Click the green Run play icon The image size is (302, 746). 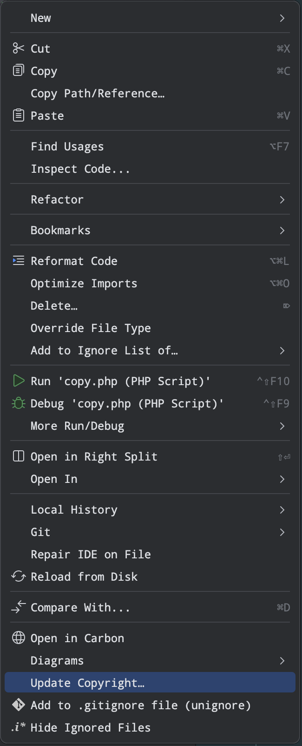click(18, 381)
